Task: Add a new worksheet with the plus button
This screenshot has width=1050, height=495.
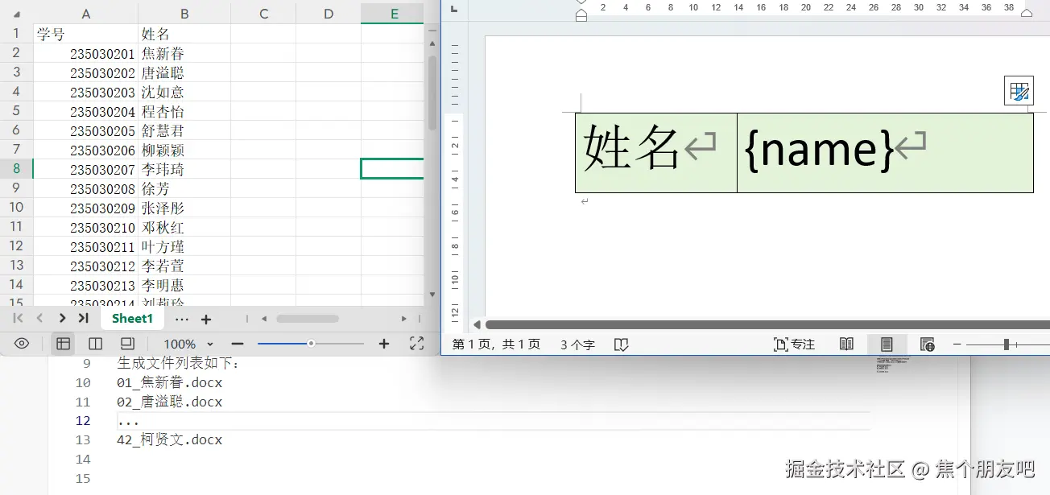Action: (205, 319)
